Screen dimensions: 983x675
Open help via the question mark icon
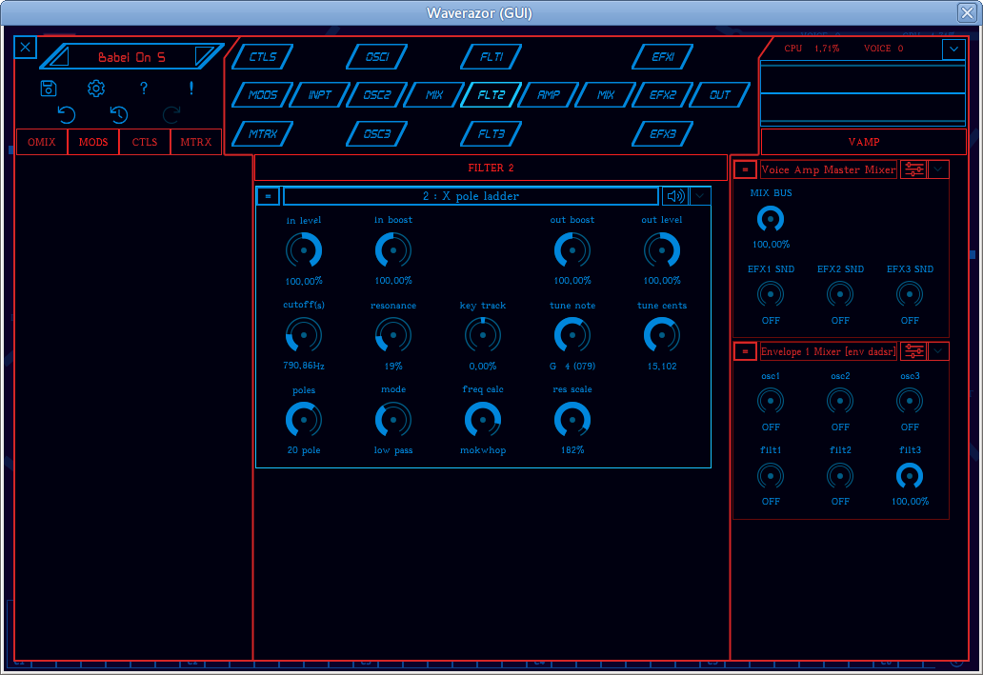(x=144, y=89)
